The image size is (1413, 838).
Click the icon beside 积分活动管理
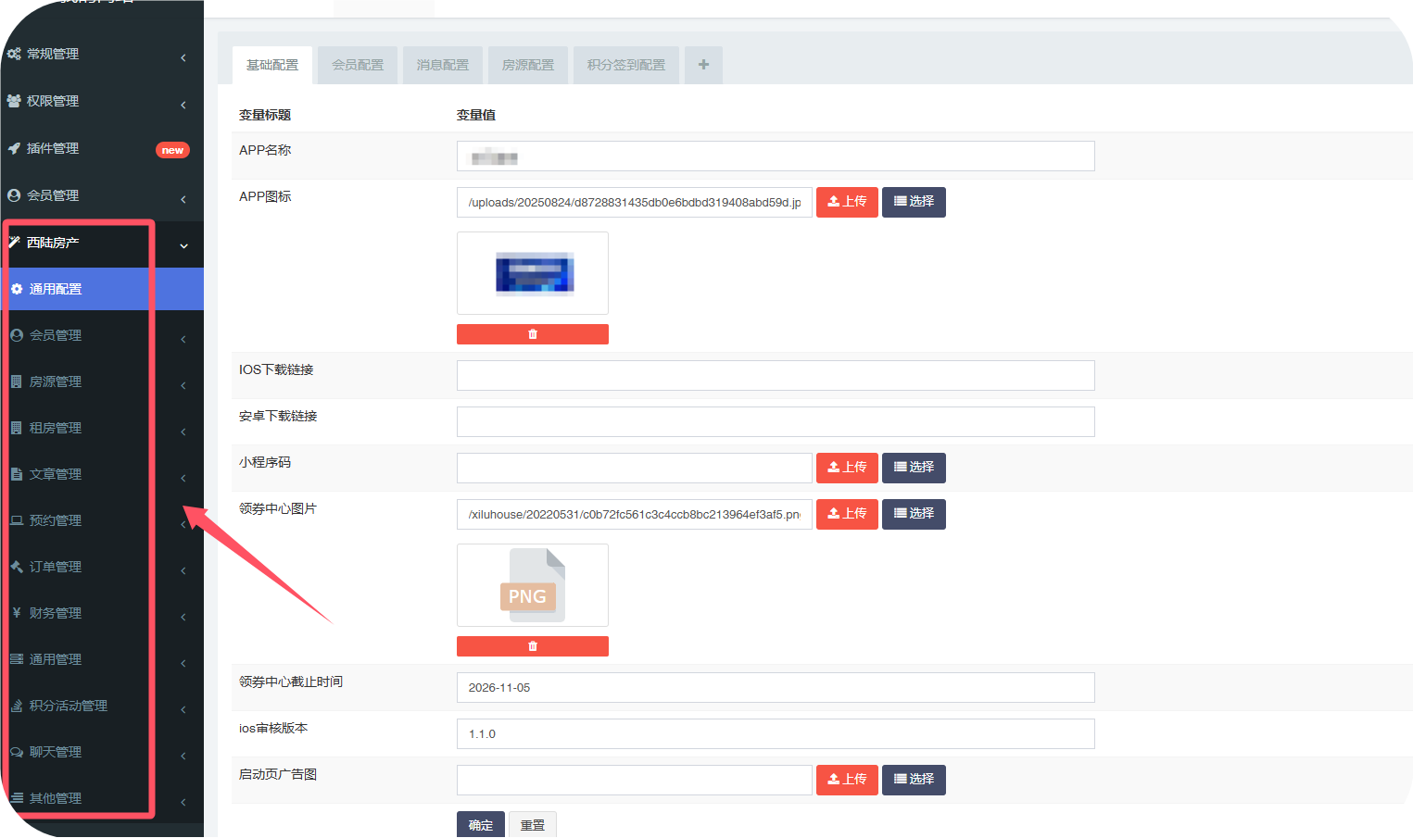pos(17,706)
